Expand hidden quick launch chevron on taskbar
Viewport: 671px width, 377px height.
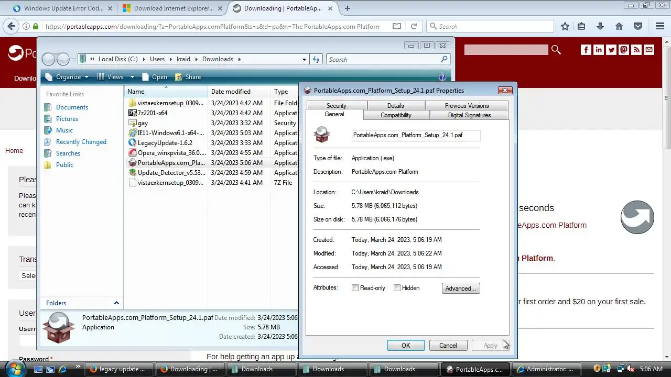[78, 367]
